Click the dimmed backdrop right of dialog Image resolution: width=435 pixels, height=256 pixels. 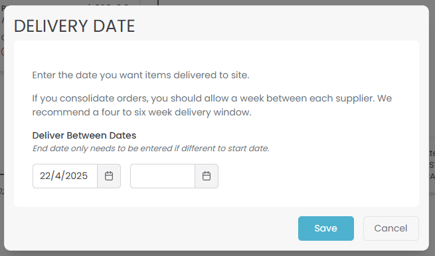point(432,83)
